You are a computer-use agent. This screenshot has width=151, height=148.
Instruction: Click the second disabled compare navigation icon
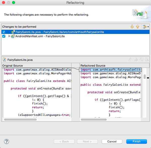(x=136, y=60)
